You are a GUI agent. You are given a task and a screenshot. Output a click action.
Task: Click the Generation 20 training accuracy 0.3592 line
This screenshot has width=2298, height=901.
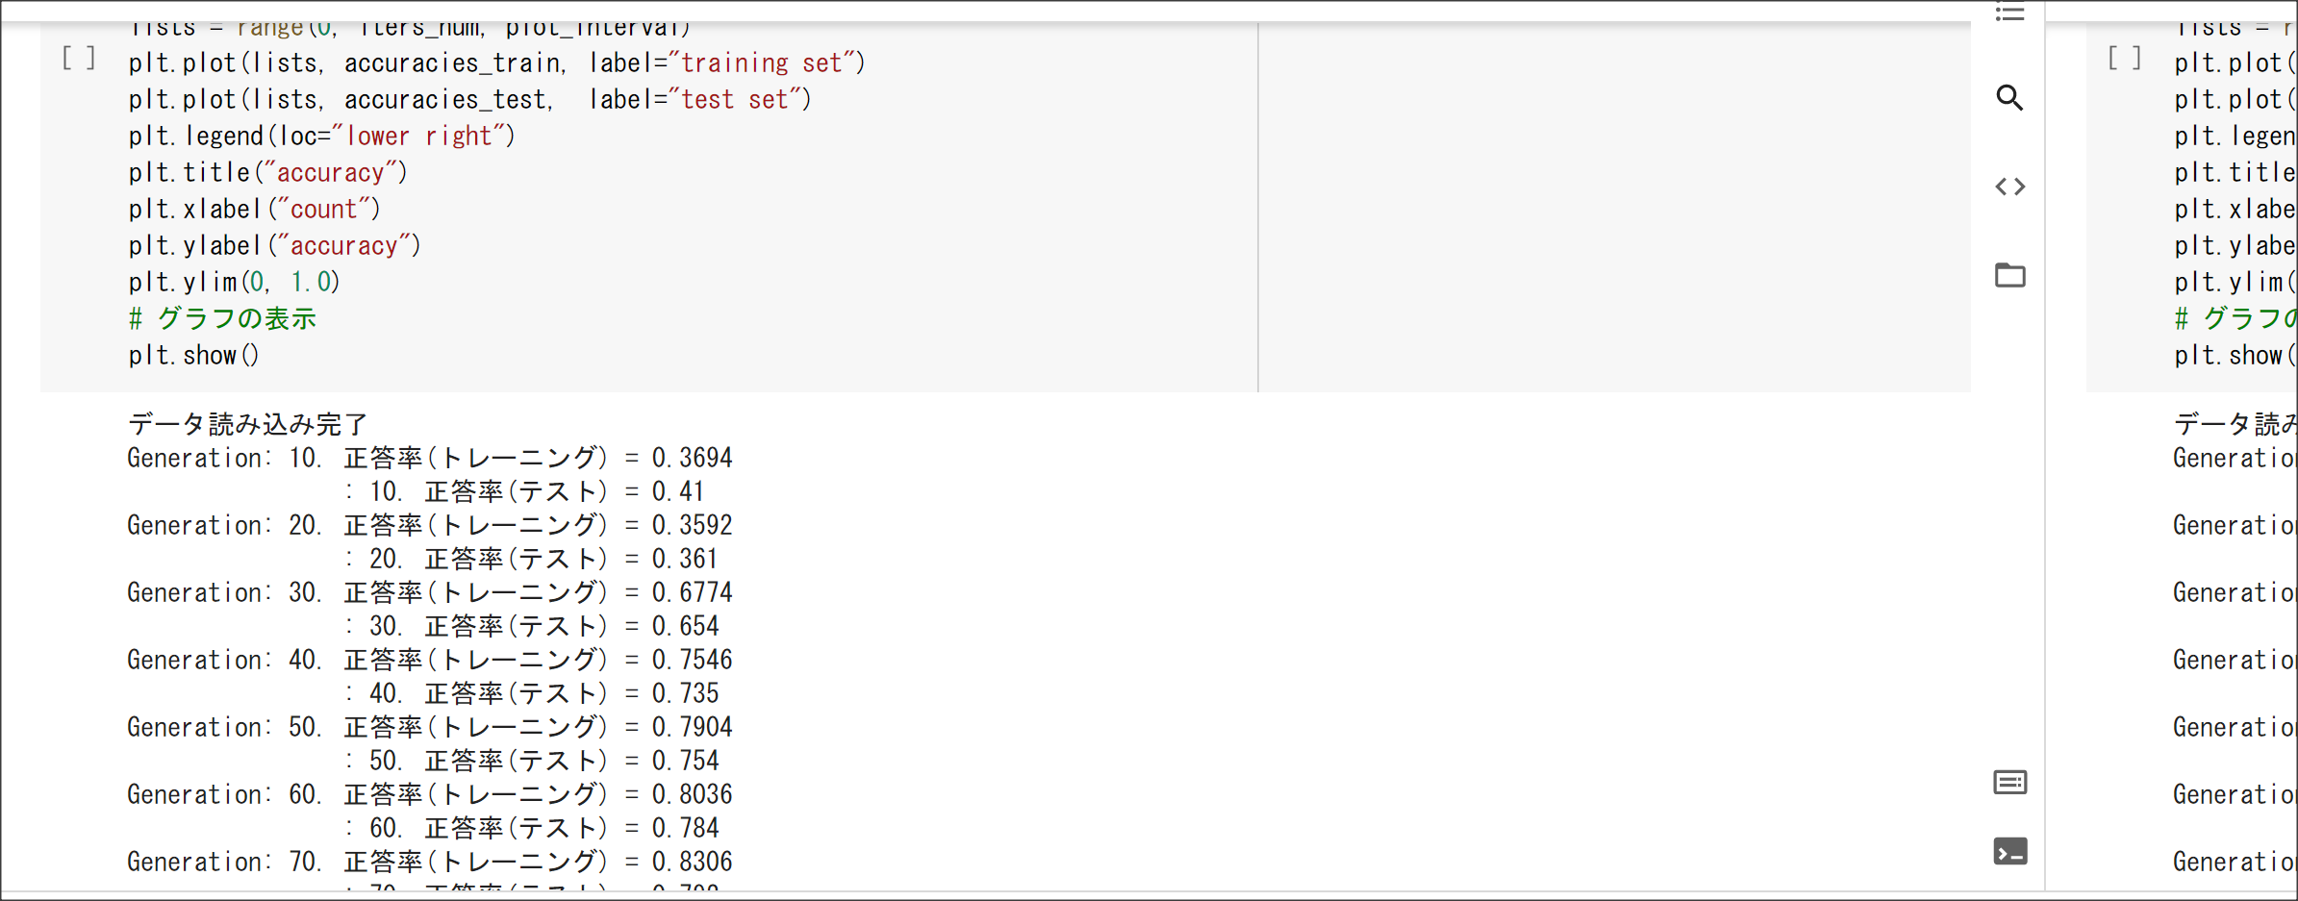[430, 525]
